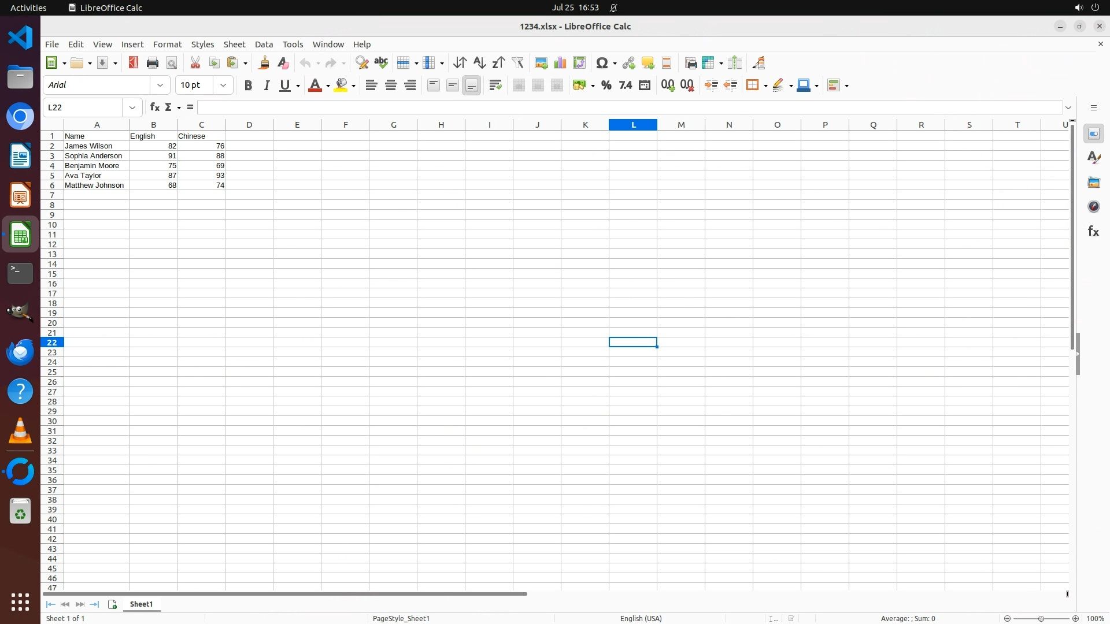1110x624 pixels.
Task: Click Add Decimal Place icon
Action: [668, 86]
